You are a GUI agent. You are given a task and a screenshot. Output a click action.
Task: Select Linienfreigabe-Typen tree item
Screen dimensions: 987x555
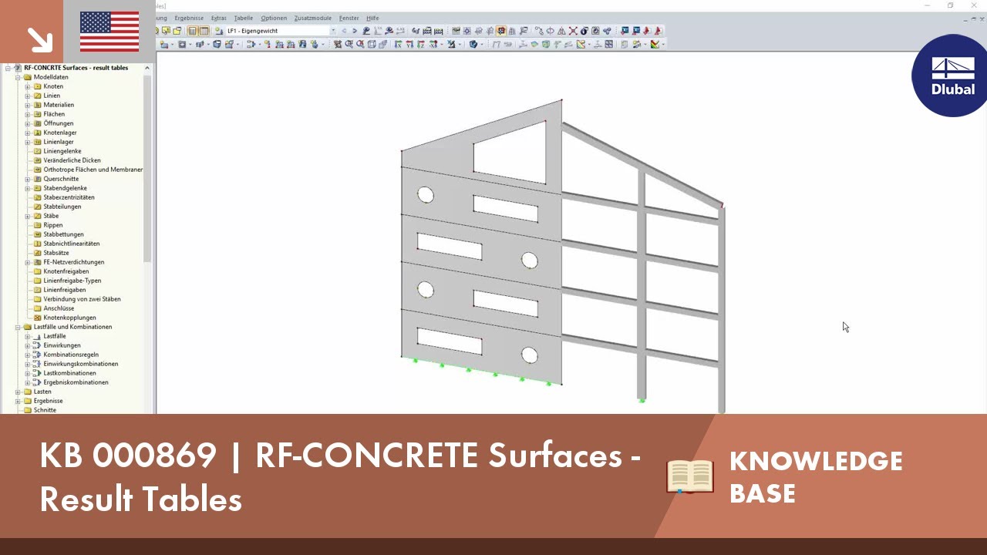[72, 281]
